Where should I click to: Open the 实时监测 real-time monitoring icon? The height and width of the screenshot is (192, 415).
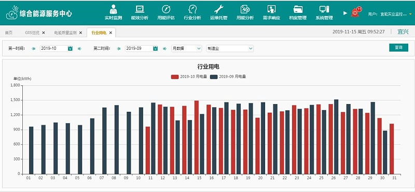(x=113, y=9)
